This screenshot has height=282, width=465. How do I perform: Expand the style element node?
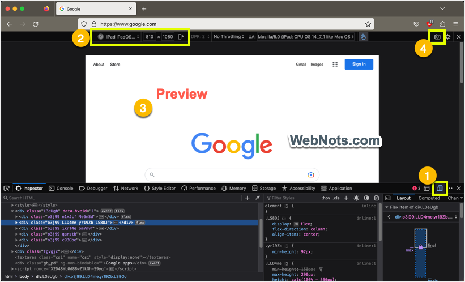(12, 205)
